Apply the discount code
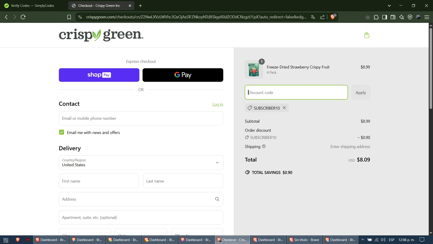The height and width of the screenshot is (244, 433). pyautogui.click(x=361, y=93)
